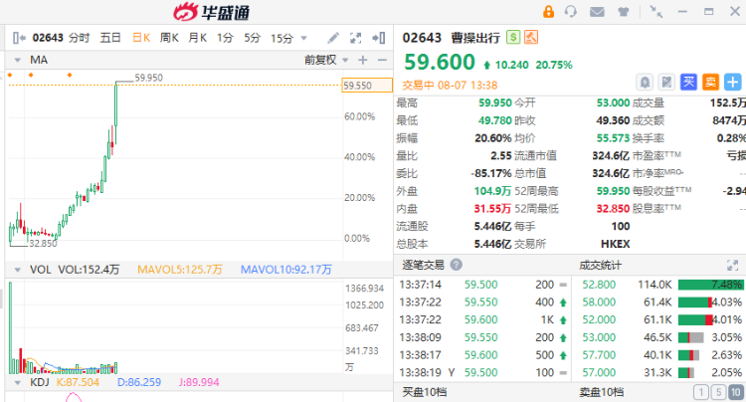Click the pencil drawing tool icon
This screenshot has height=402, width=746.
tap(331, 38)
